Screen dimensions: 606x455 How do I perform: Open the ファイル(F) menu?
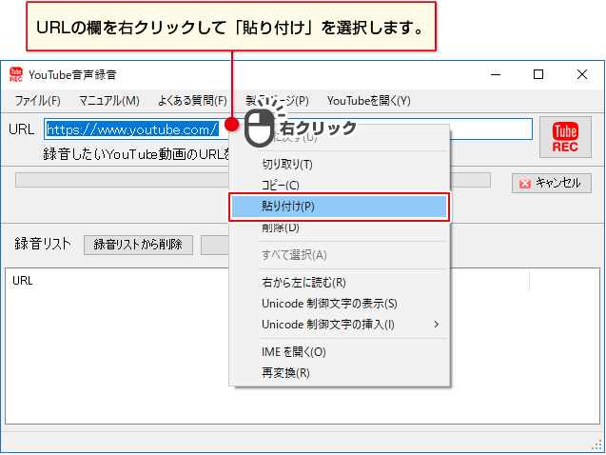[x=37, y=101]
